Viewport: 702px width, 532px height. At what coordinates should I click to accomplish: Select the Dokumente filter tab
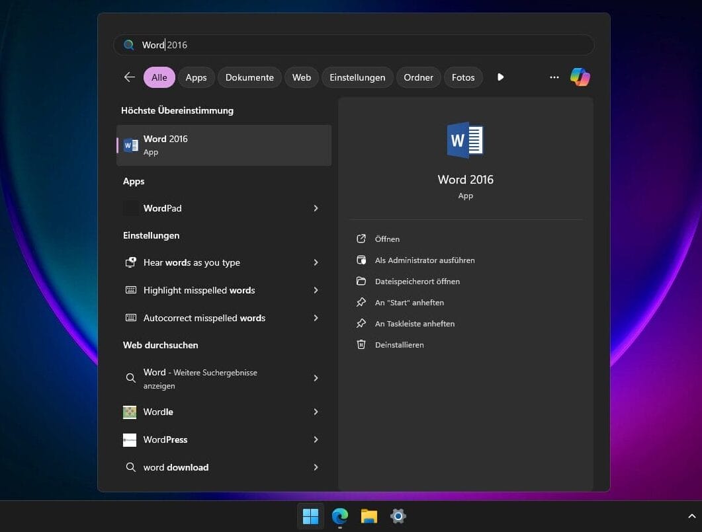[249, 77]
